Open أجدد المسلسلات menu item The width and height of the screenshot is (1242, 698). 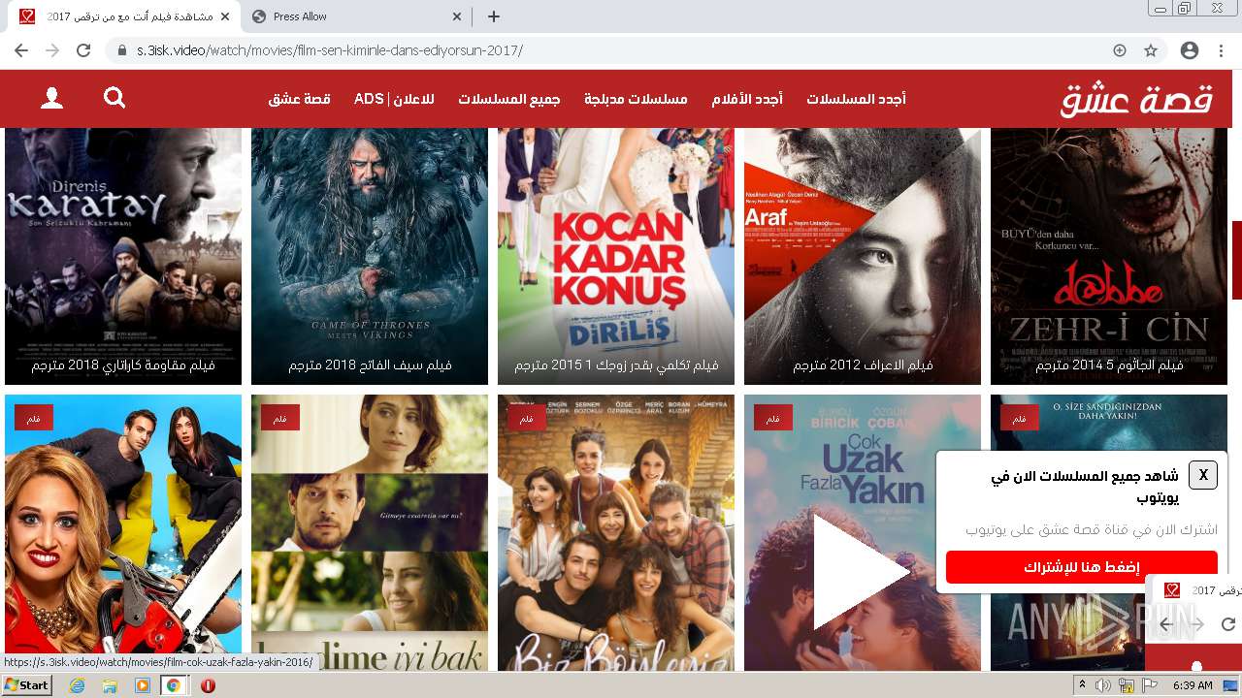pos(856,99)
